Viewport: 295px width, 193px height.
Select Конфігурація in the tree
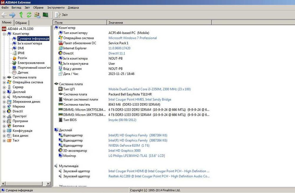pos(22,131)
